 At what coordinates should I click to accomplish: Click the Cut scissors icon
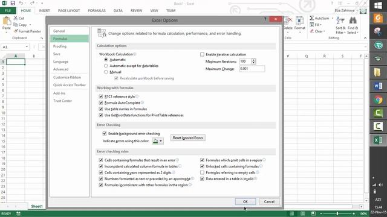(x=16, y=18)
